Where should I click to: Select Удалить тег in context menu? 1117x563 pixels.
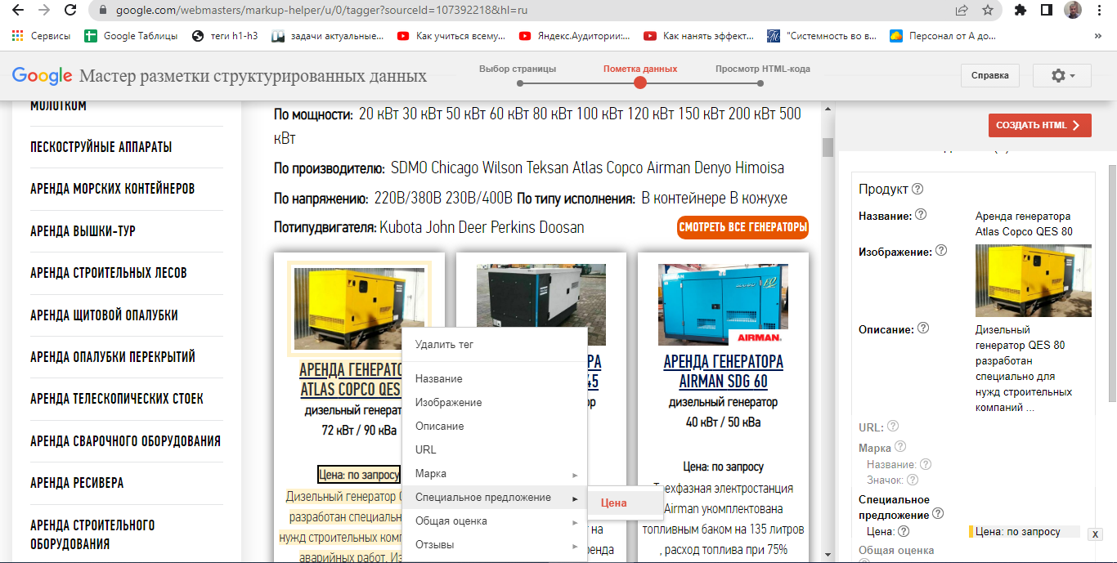pyautogui.click(x=495, y=345)
